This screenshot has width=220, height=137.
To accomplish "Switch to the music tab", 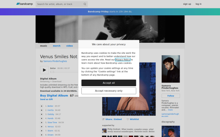I will 44,46.
